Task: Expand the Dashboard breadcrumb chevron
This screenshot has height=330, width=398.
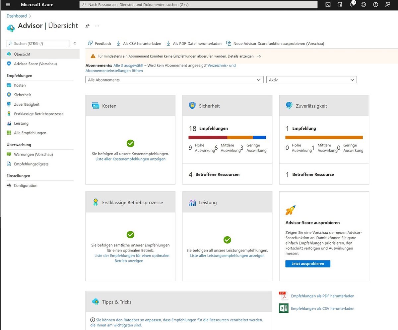Action: 30,16
